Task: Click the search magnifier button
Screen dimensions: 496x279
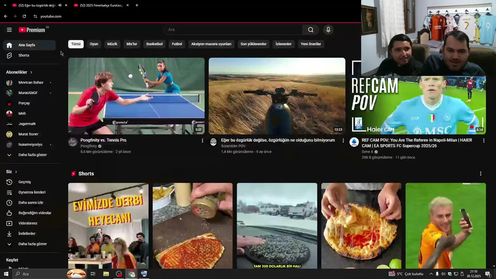Action: (311, 30)
